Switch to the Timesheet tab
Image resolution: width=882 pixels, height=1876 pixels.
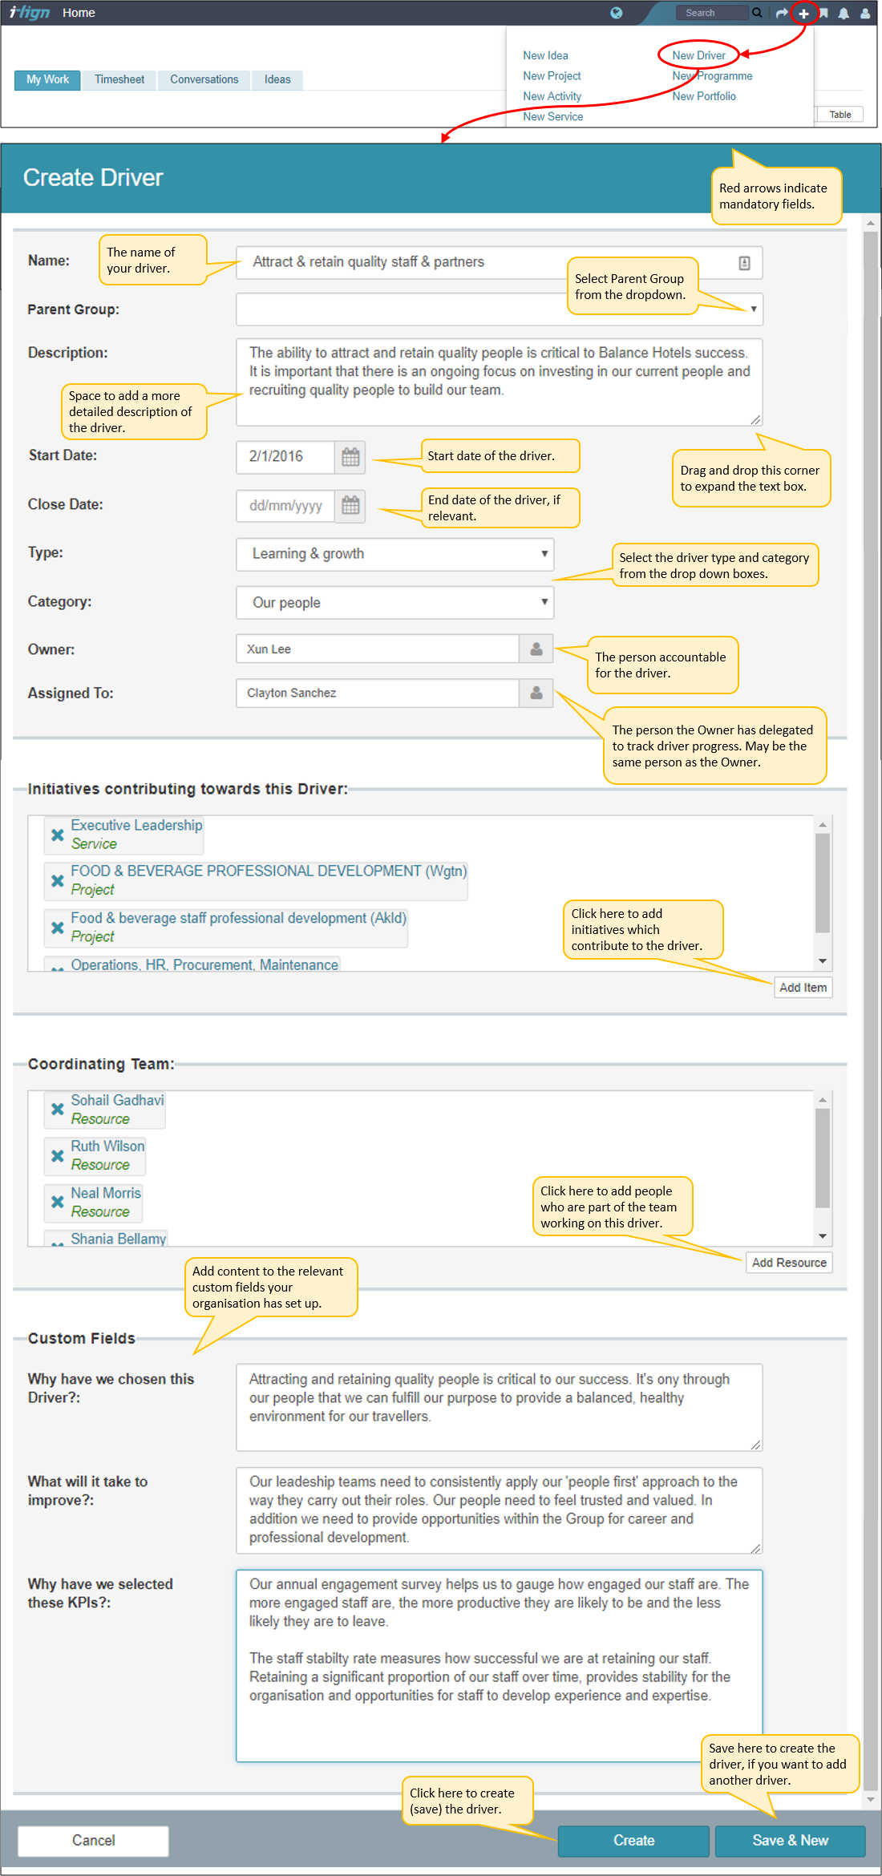pyautogui.click(x=119, y=79)
